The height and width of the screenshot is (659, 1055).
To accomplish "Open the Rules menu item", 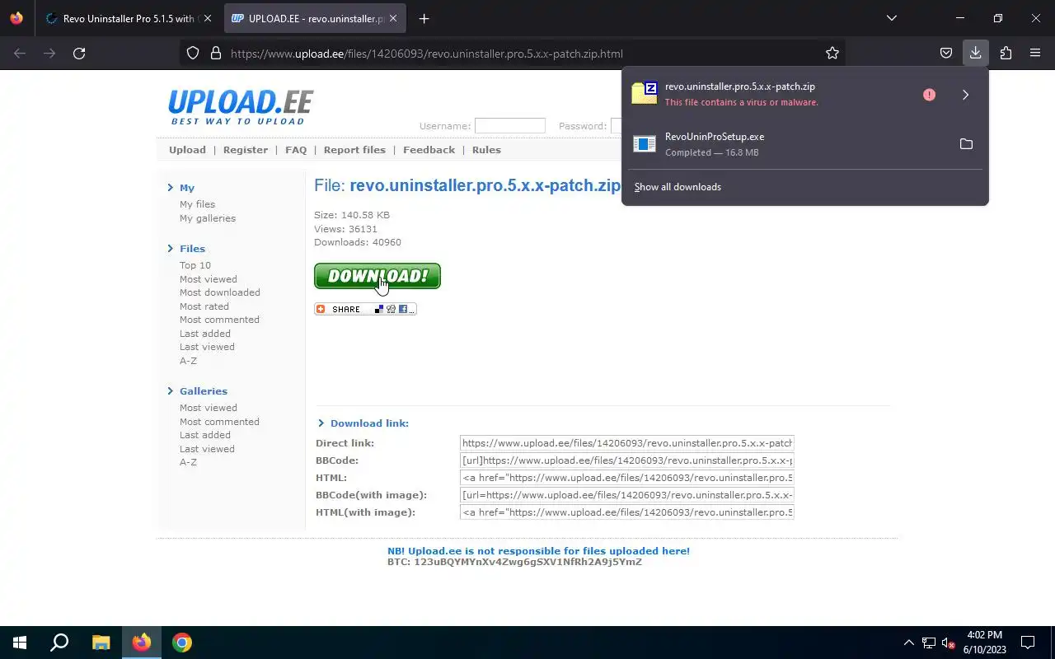I will click(x=486, y=150).
